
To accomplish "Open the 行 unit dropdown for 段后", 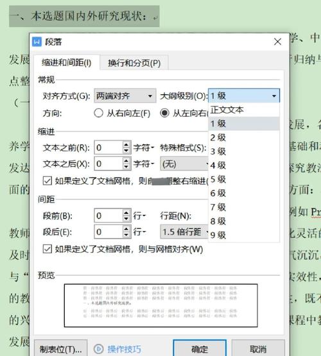I will [x=139, y=232].
